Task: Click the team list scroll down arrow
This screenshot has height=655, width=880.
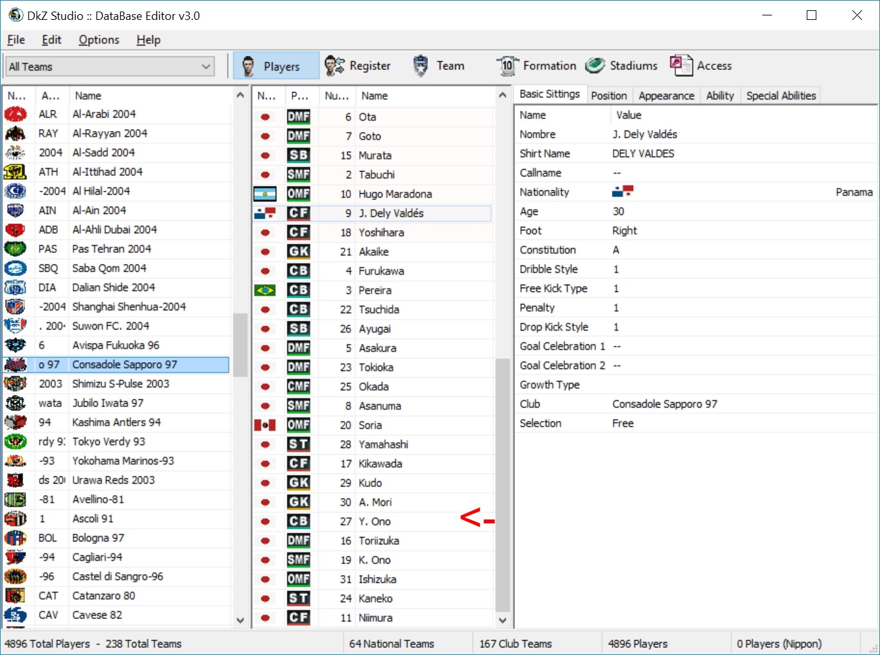Action: click(240, 620)
